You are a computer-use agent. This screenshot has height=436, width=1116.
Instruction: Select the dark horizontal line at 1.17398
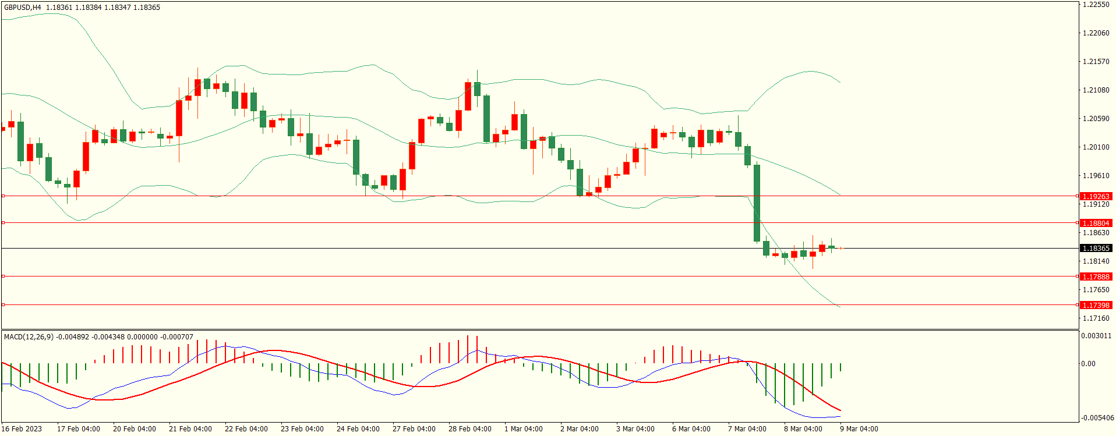(x=539, y=305)
